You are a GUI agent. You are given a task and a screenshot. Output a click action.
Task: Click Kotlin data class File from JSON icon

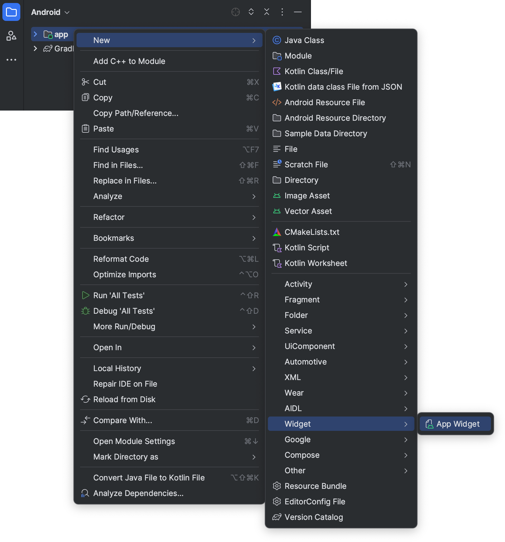277,87
